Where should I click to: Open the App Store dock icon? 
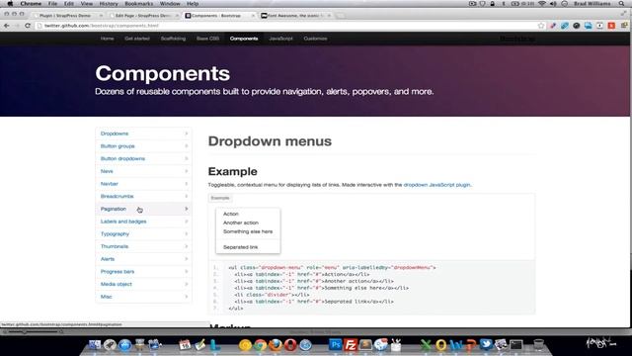tap(125, 345)
